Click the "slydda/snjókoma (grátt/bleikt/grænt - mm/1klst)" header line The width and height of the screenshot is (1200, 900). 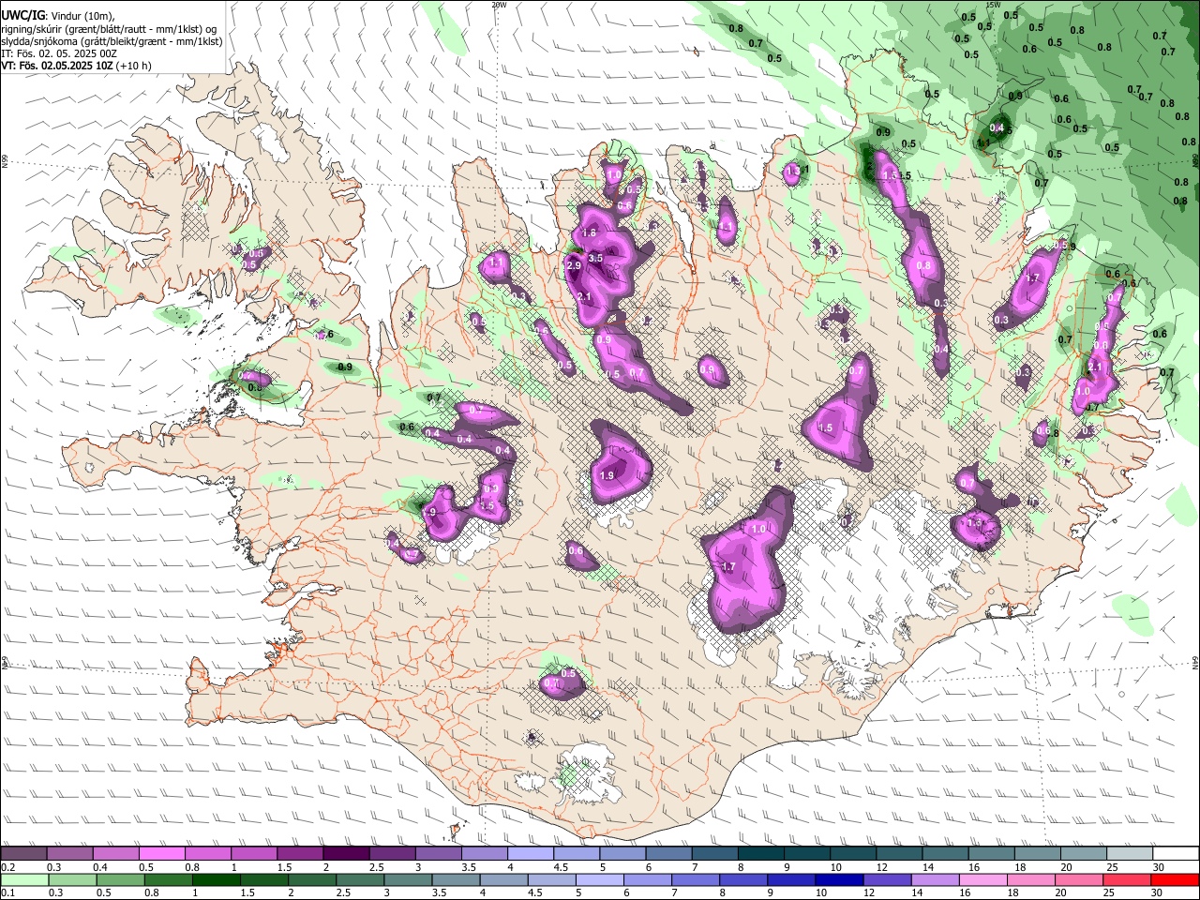112,41
